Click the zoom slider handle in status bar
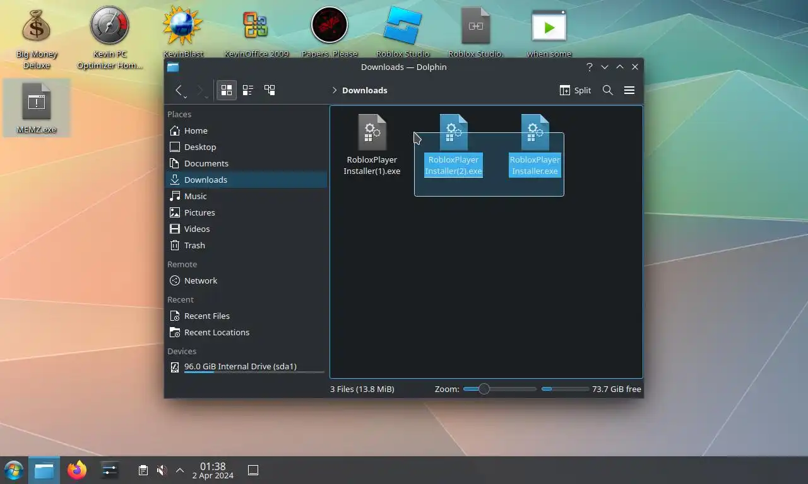This screenshot has height=484, width=808. pyautogui.click(x=484, y=389)
